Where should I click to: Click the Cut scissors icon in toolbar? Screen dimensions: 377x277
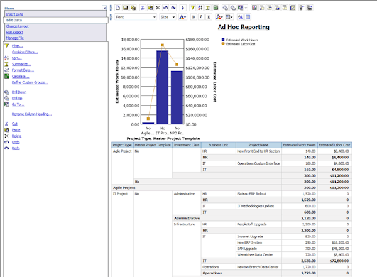[x=143, y=8]
